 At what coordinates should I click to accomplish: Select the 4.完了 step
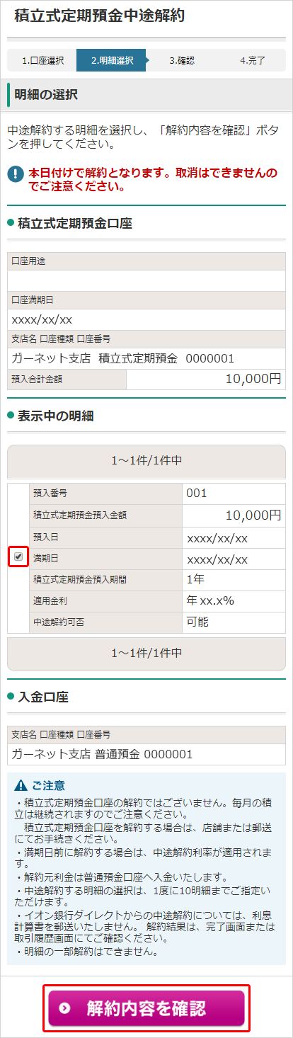[251, 60]
